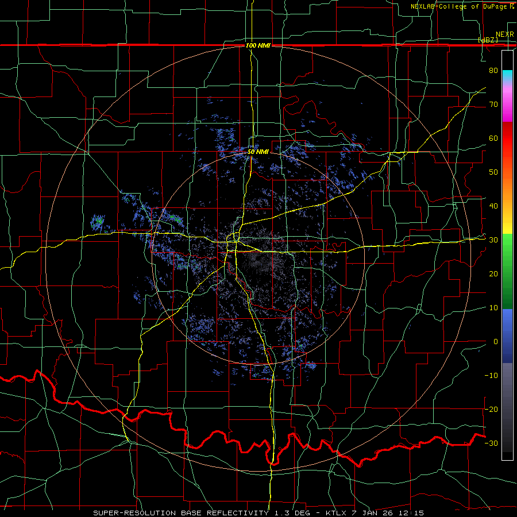Screen dimensions: 517x517
Task: Click the 50 value on dBZ scale
Action: tap(493, 172)
